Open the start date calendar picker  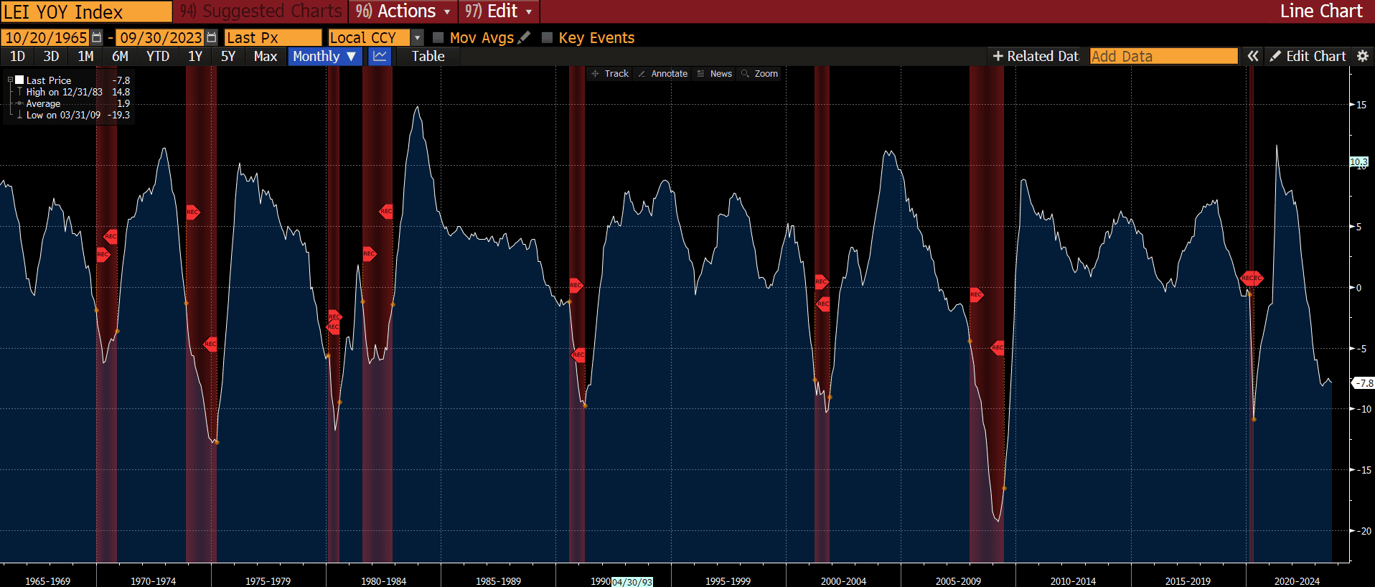pos(96,37)
